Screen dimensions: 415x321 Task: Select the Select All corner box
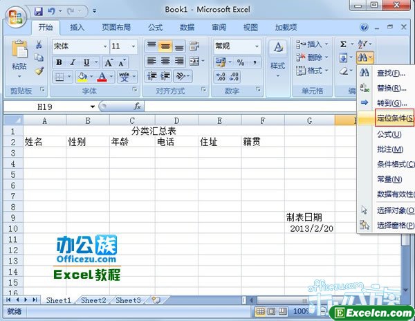click(13, 120)
